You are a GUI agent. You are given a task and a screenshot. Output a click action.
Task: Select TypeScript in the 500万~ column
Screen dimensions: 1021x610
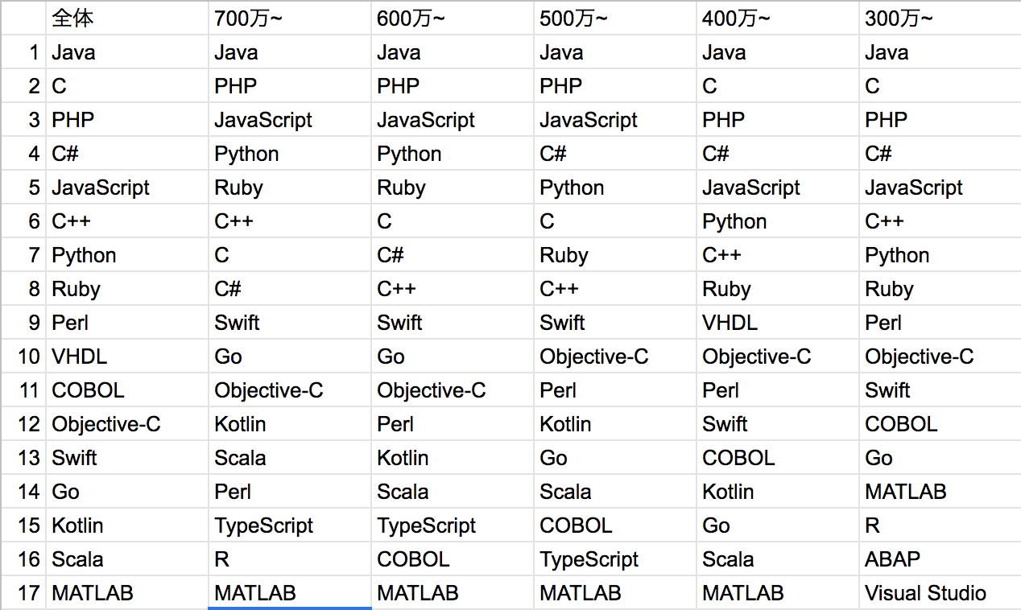[x=589, y=560]
